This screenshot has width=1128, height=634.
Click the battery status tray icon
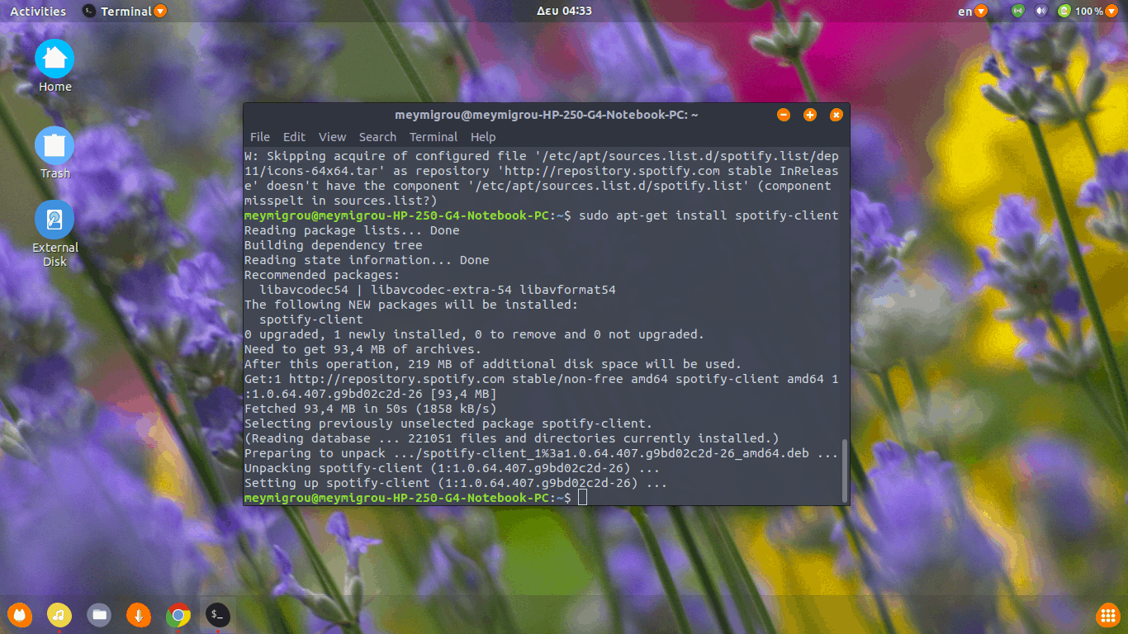(x=1064, y=11)
